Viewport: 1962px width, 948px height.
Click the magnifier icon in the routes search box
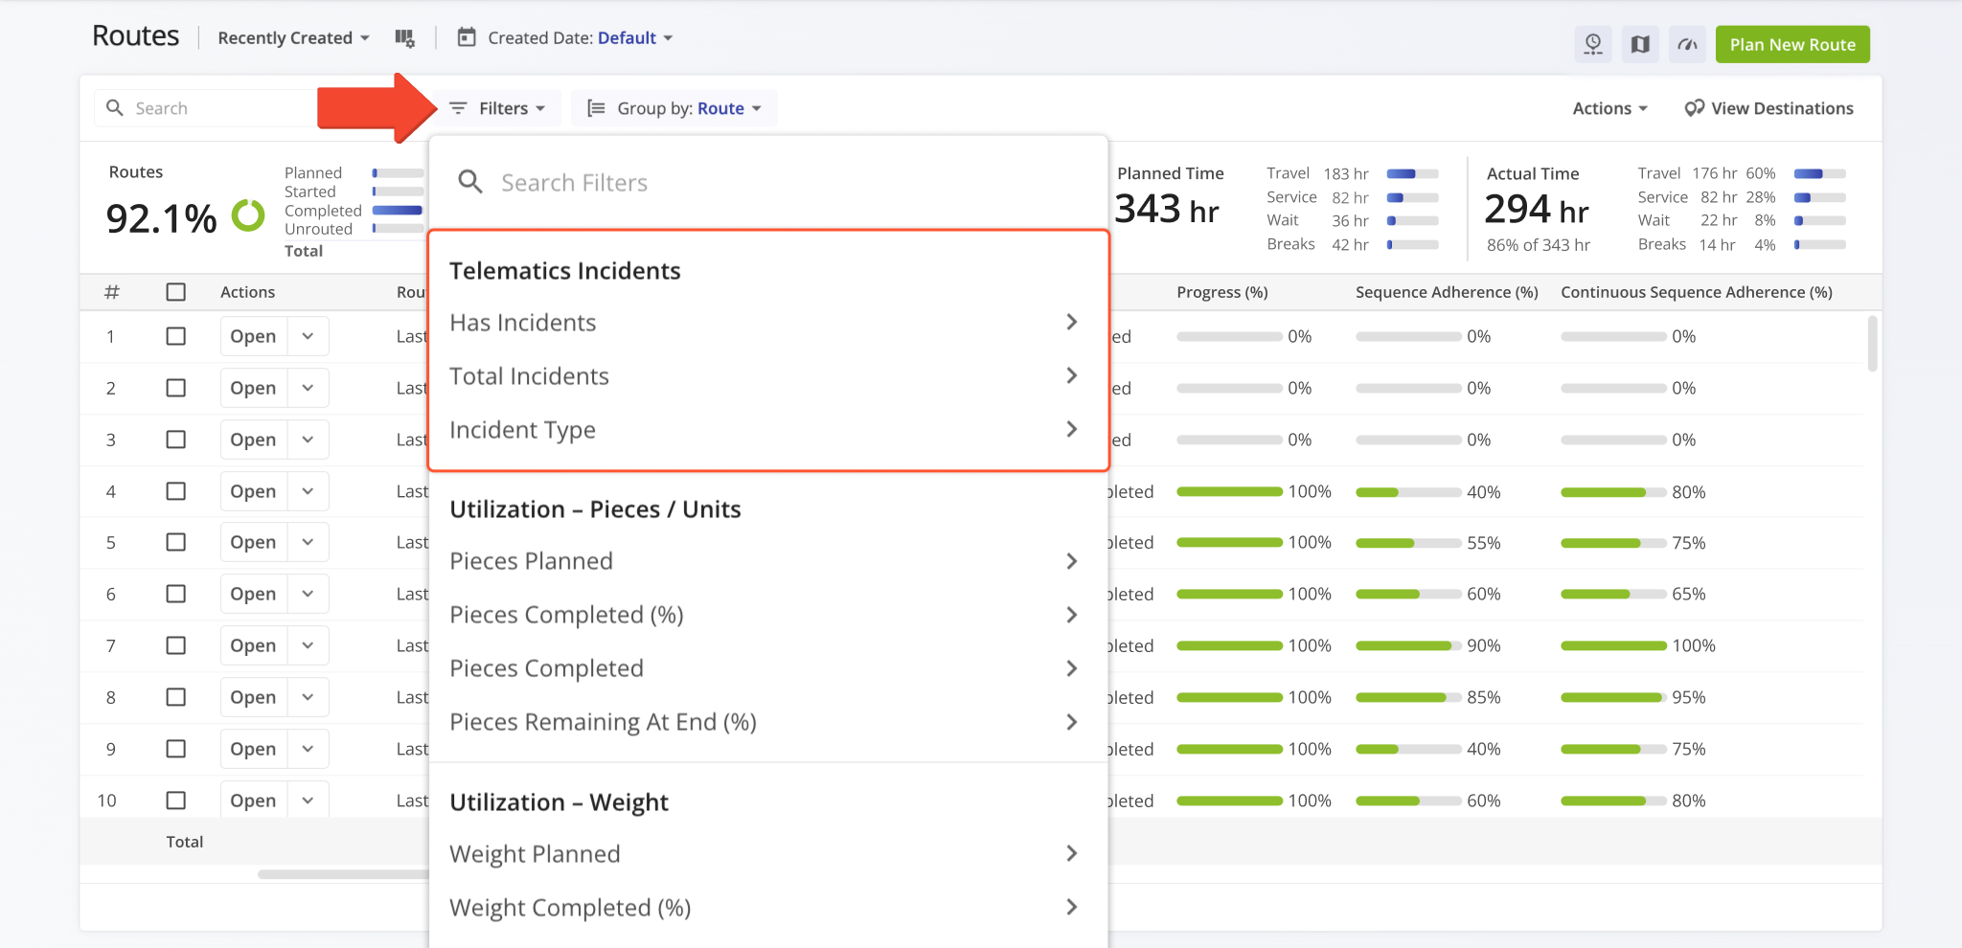pyautogui.click(x=115, y=108)
